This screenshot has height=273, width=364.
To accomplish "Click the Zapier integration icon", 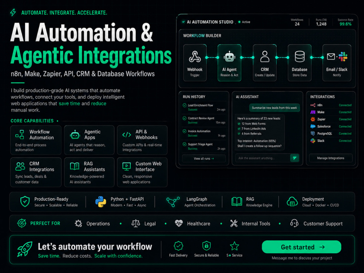I will point(313,119).
